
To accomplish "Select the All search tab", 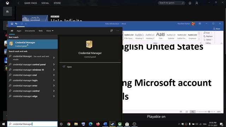I will coord(12,31).
